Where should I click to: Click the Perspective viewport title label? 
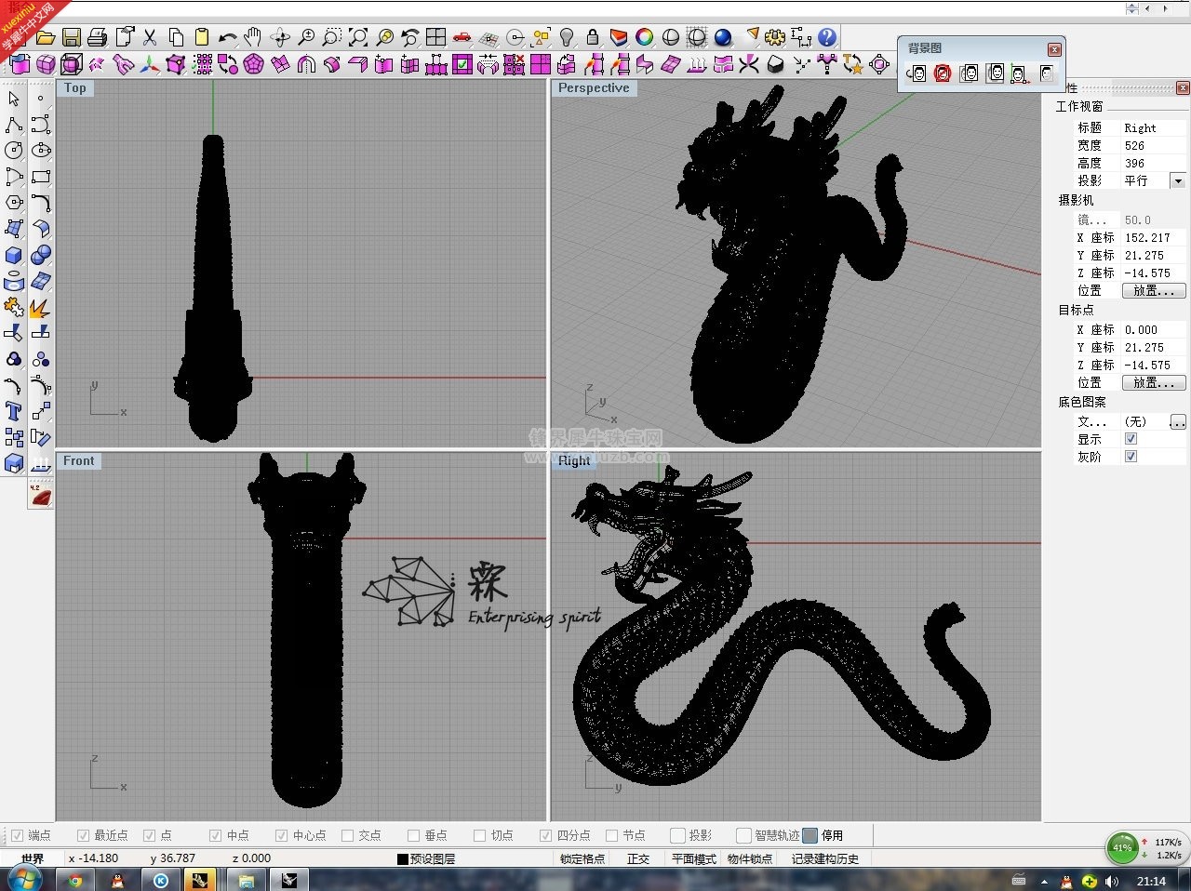tap(594, 88)
